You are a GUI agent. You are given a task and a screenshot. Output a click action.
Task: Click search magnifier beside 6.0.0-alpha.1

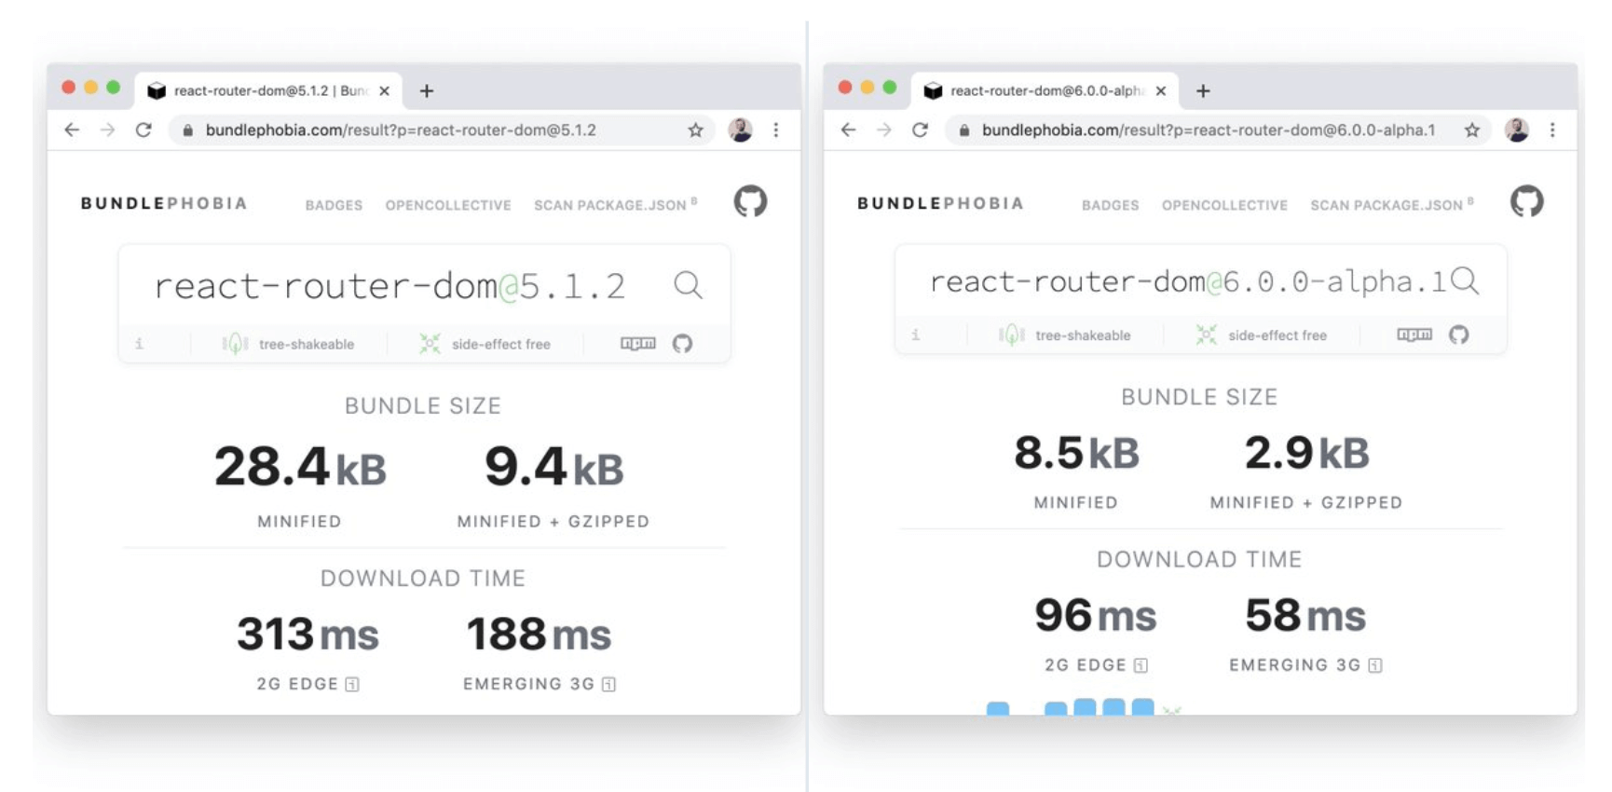tap(1464, 280)
